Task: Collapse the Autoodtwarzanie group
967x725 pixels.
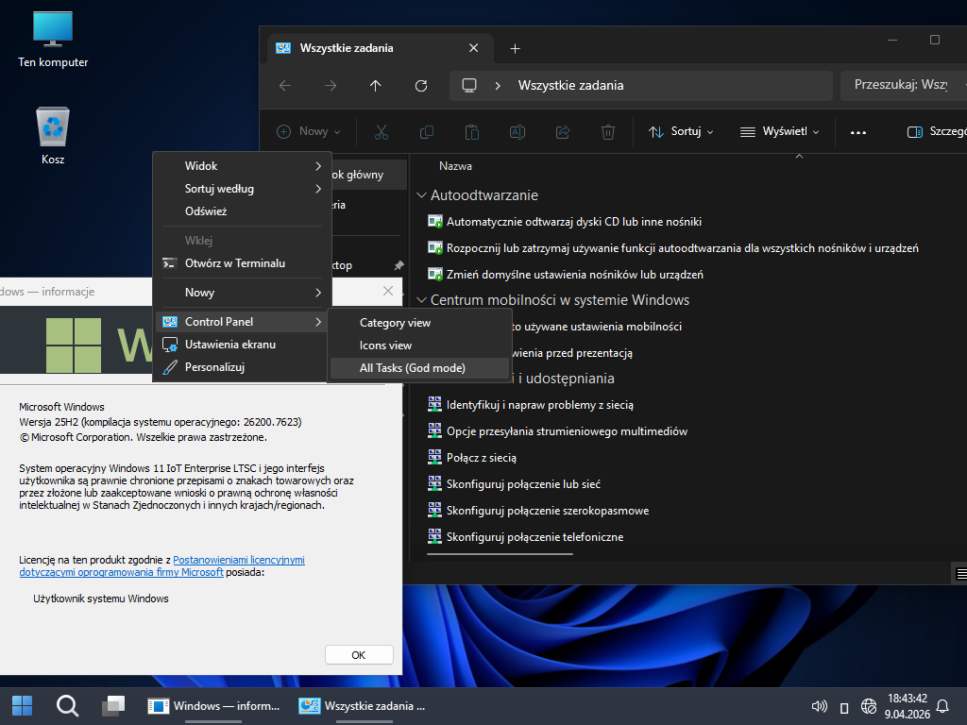Action: point(421,195)
